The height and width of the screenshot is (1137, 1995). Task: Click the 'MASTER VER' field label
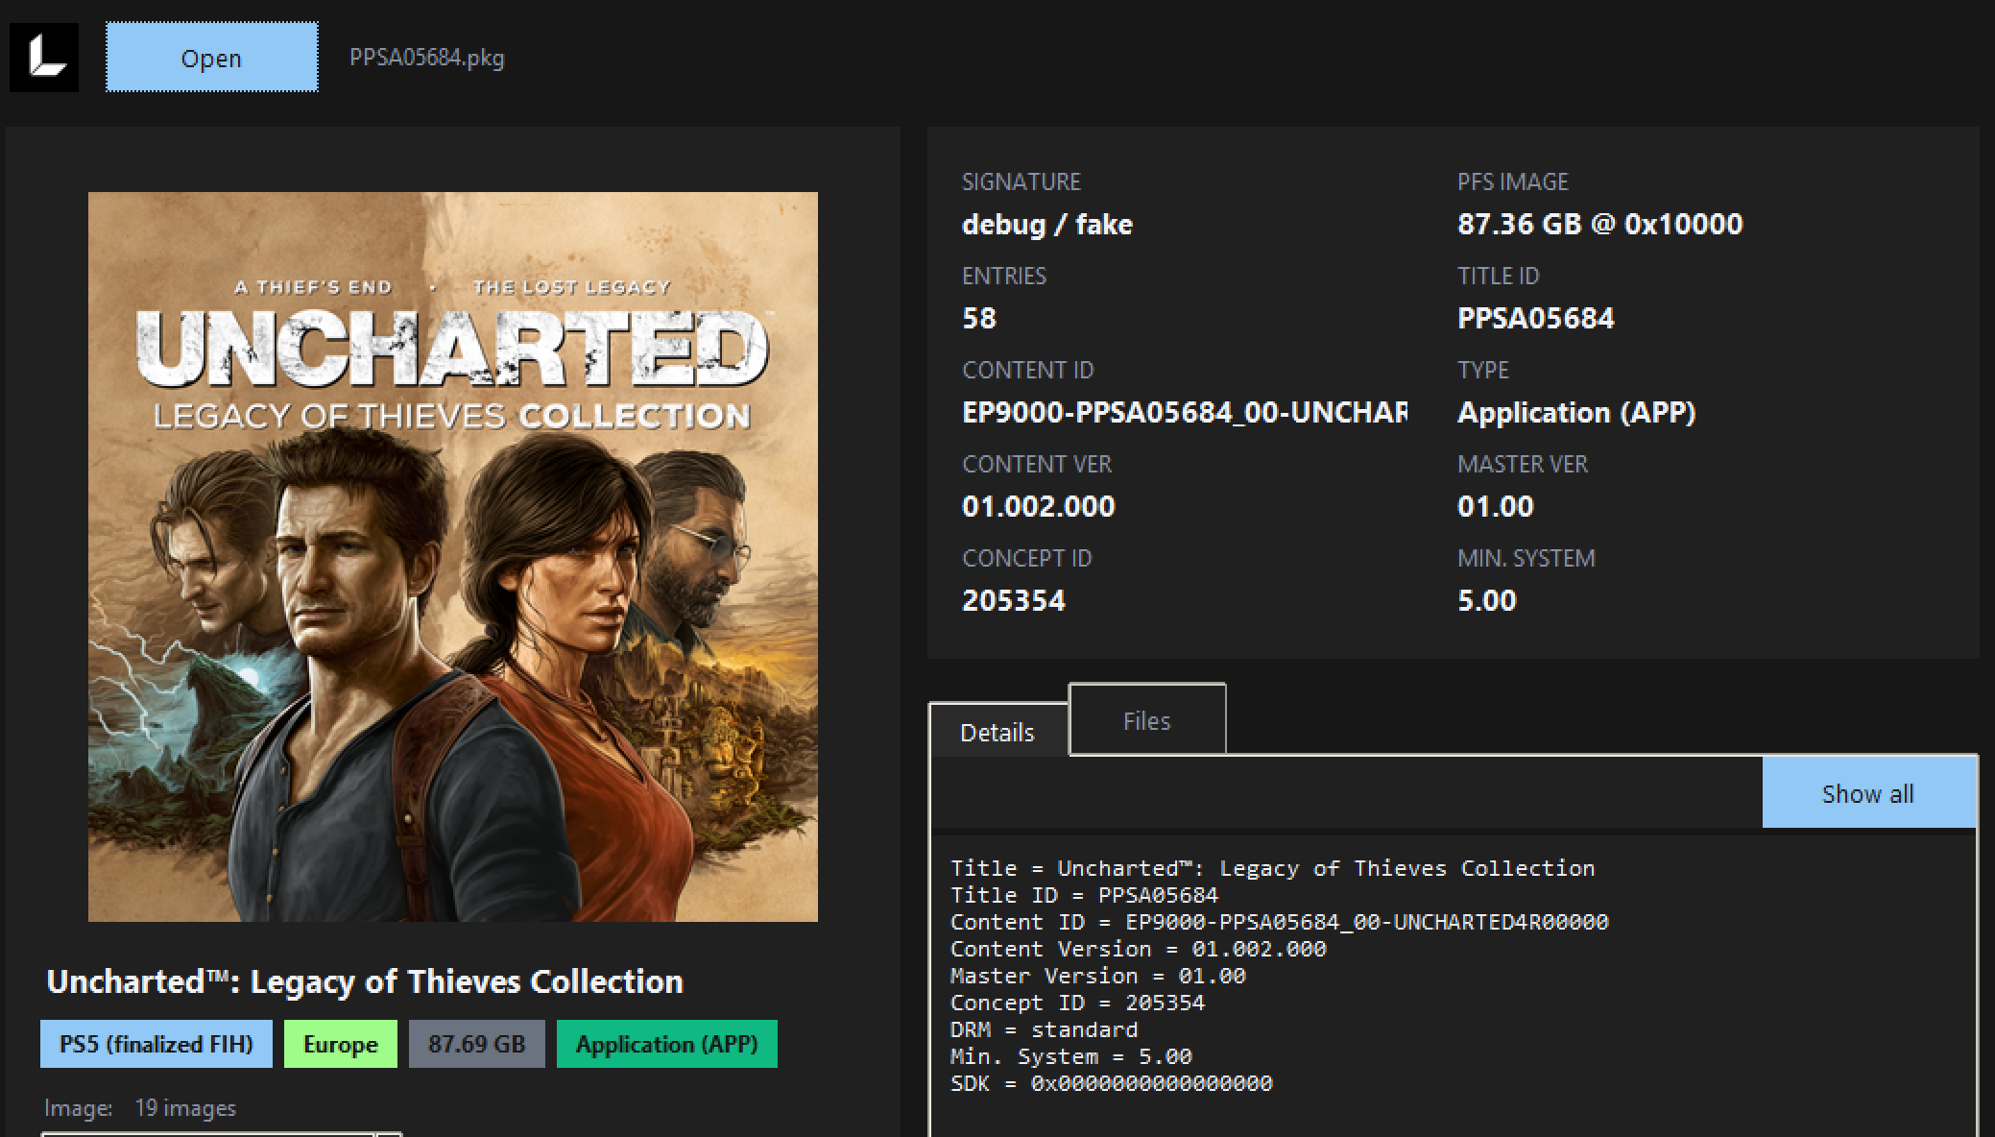pos(1523,464)
